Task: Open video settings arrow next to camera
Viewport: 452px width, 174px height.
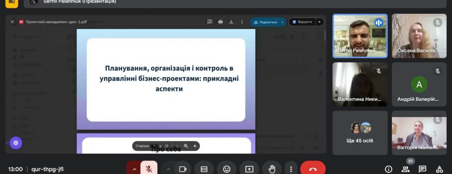Action: pos(169,169)
